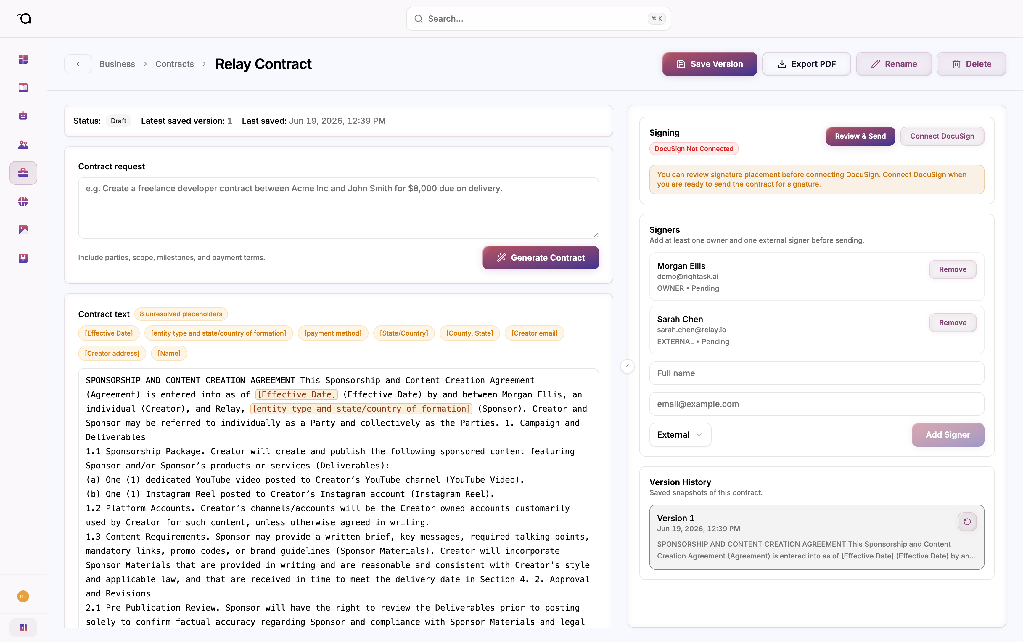Screen dimensions: 1023x642
Task: Click the search magnifier icon
Action: 418,19
